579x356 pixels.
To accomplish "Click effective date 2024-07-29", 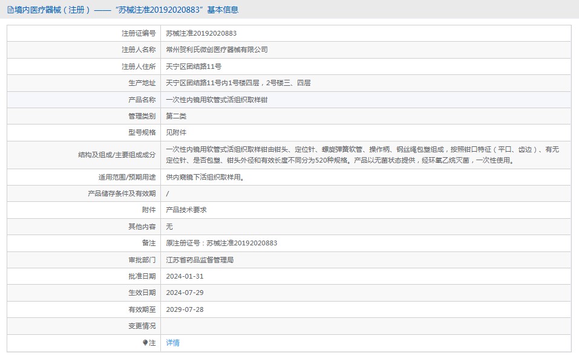I will pos(185,292).
